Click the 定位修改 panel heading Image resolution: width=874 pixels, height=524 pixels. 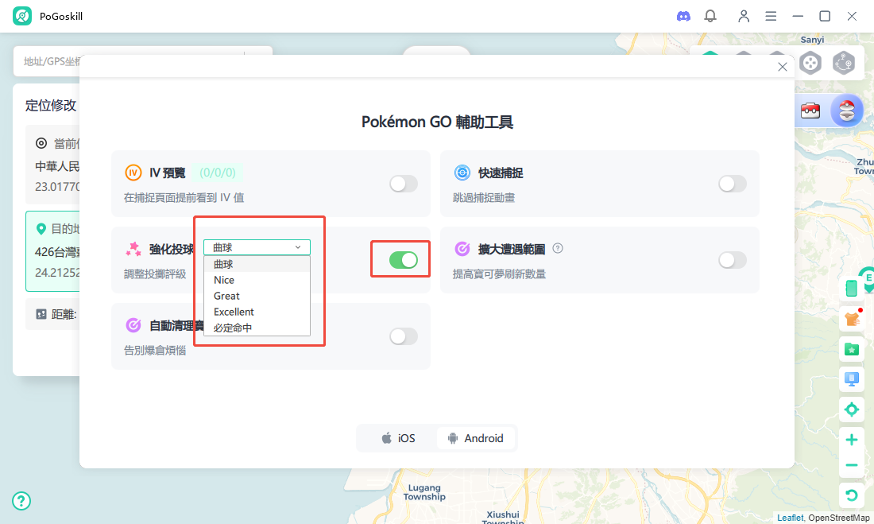(51, 106)
